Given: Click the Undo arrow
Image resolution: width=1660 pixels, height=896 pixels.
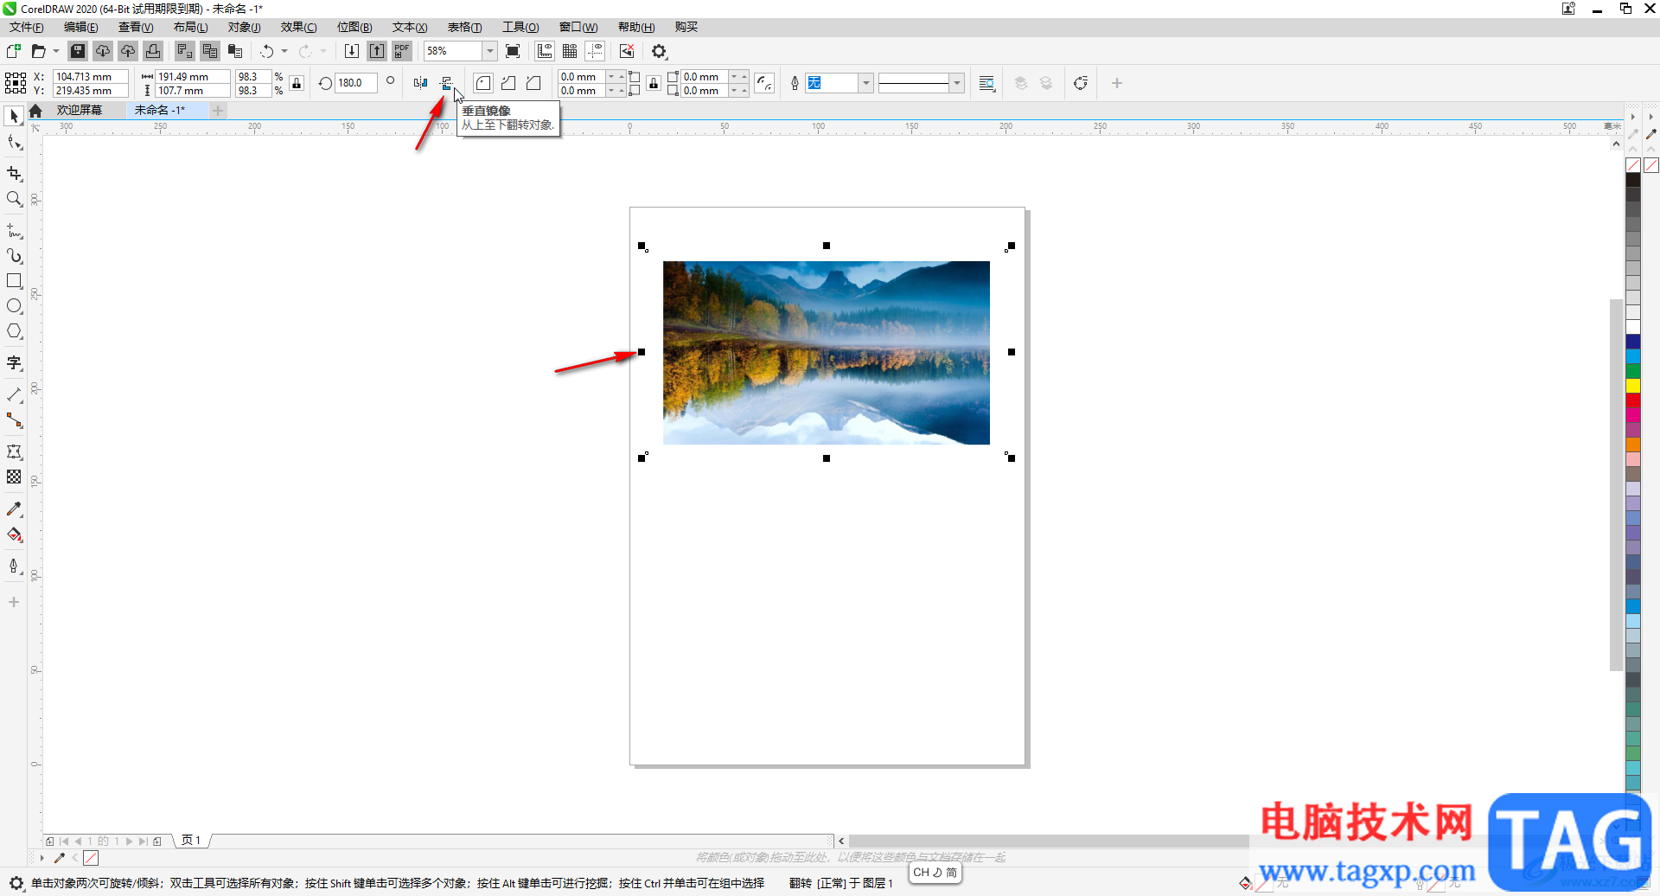Looking at the screenshot, I should point(267,51).
